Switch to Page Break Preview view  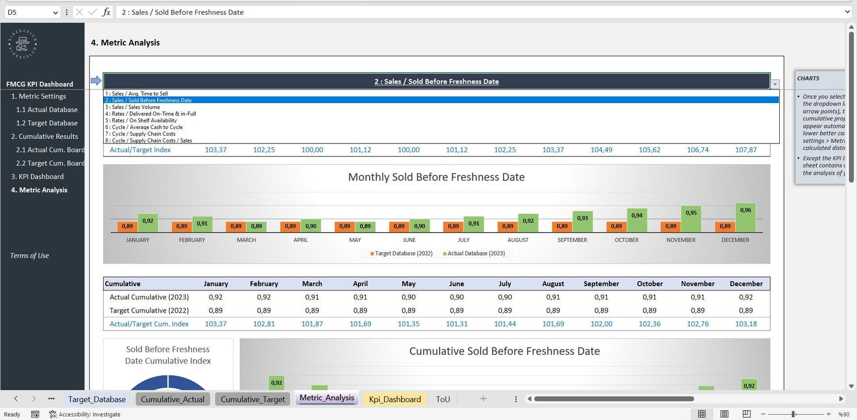746,414
